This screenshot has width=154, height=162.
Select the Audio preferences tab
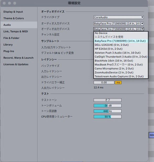pyautogui.click(x=19, y=25)
